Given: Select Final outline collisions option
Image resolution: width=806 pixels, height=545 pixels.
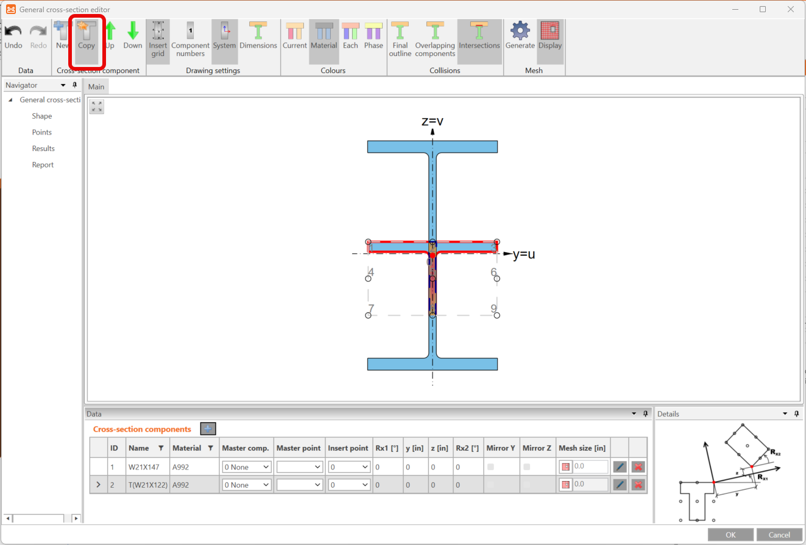Looking at the screenshot, I should pyautogui.click(x=400, y=38).
